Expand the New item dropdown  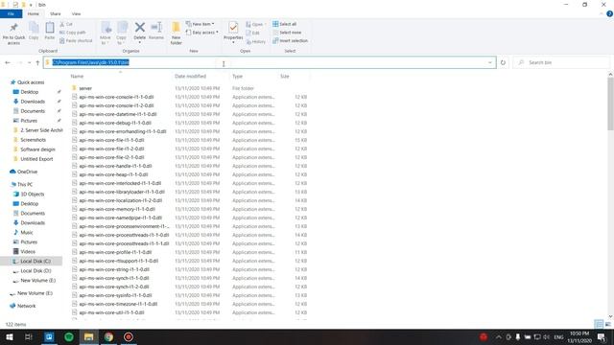coord(201,24)
